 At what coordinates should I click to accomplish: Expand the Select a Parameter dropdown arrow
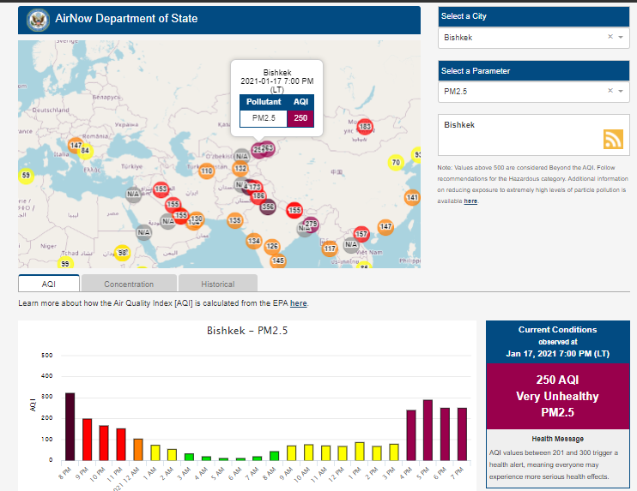tap(621, 91)
